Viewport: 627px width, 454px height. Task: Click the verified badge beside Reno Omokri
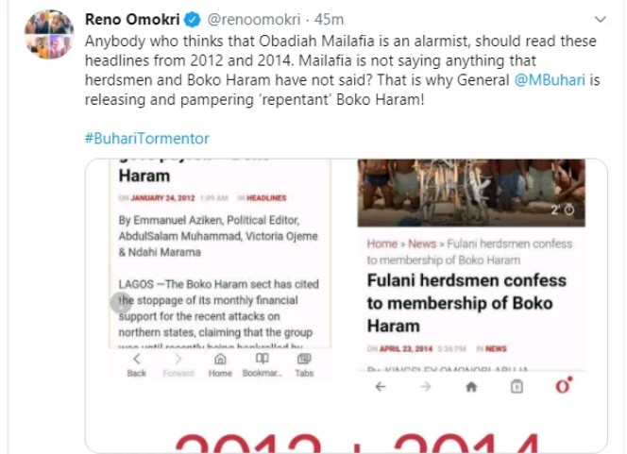pyautogui.click(x=189, y=18)
